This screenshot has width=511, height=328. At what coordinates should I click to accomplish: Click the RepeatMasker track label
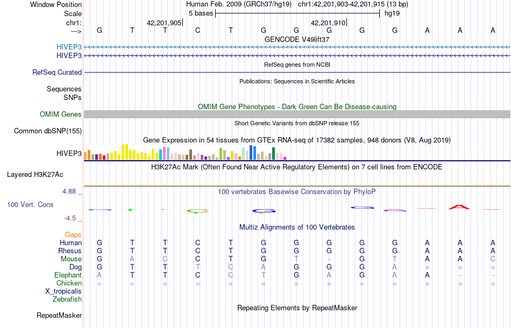[x=59, y=315]
